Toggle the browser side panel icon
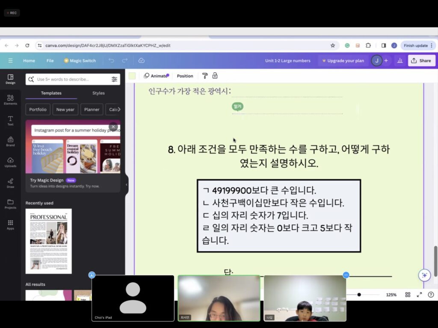Viewport: 438px width, 328px height. (384, 45)
